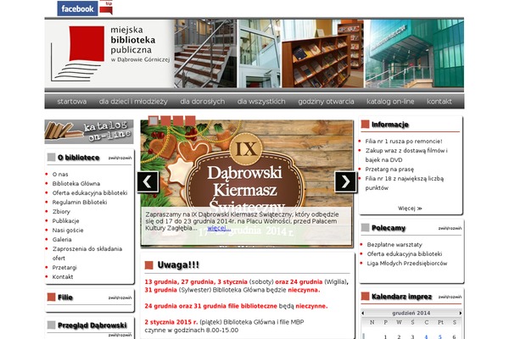This screenshot has height=339, width=509.
Task: Click the Informacje panel heading
Action: (390, 125)
